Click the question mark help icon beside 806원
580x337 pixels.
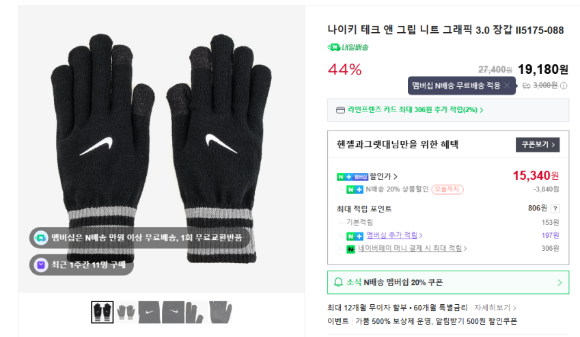(555, 209)
